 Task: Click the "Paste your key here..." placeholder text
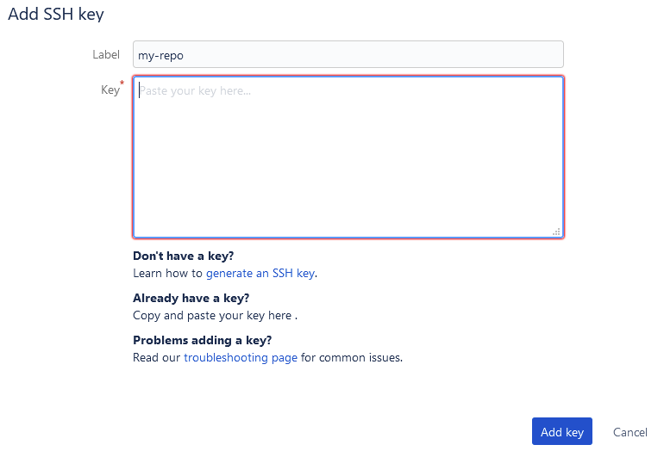pyautogui.click(x=196, y=90)
